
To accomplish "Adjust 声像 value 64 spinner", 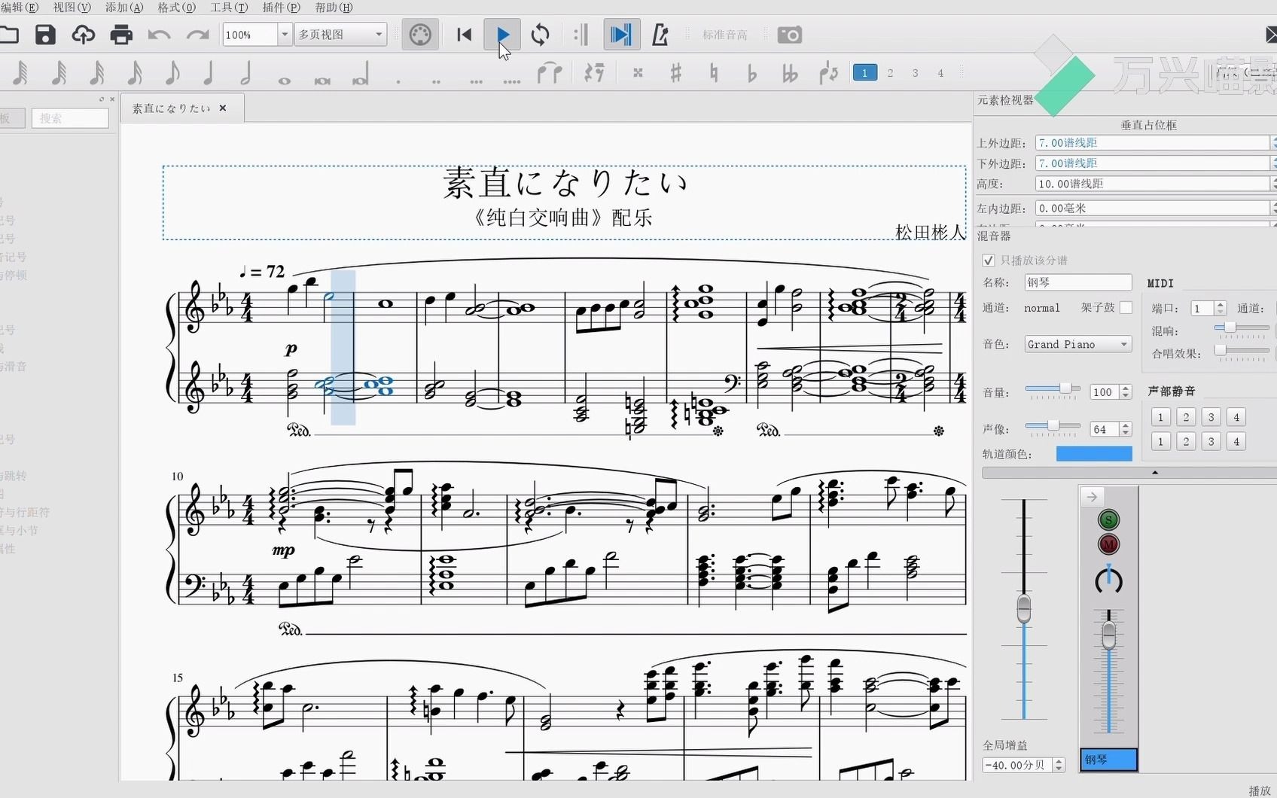I will [1126, 429].
